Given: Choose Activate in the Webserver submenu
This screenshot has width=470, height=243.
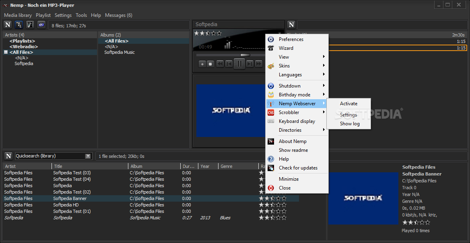Looking at the screenshot, I should 348,104.
